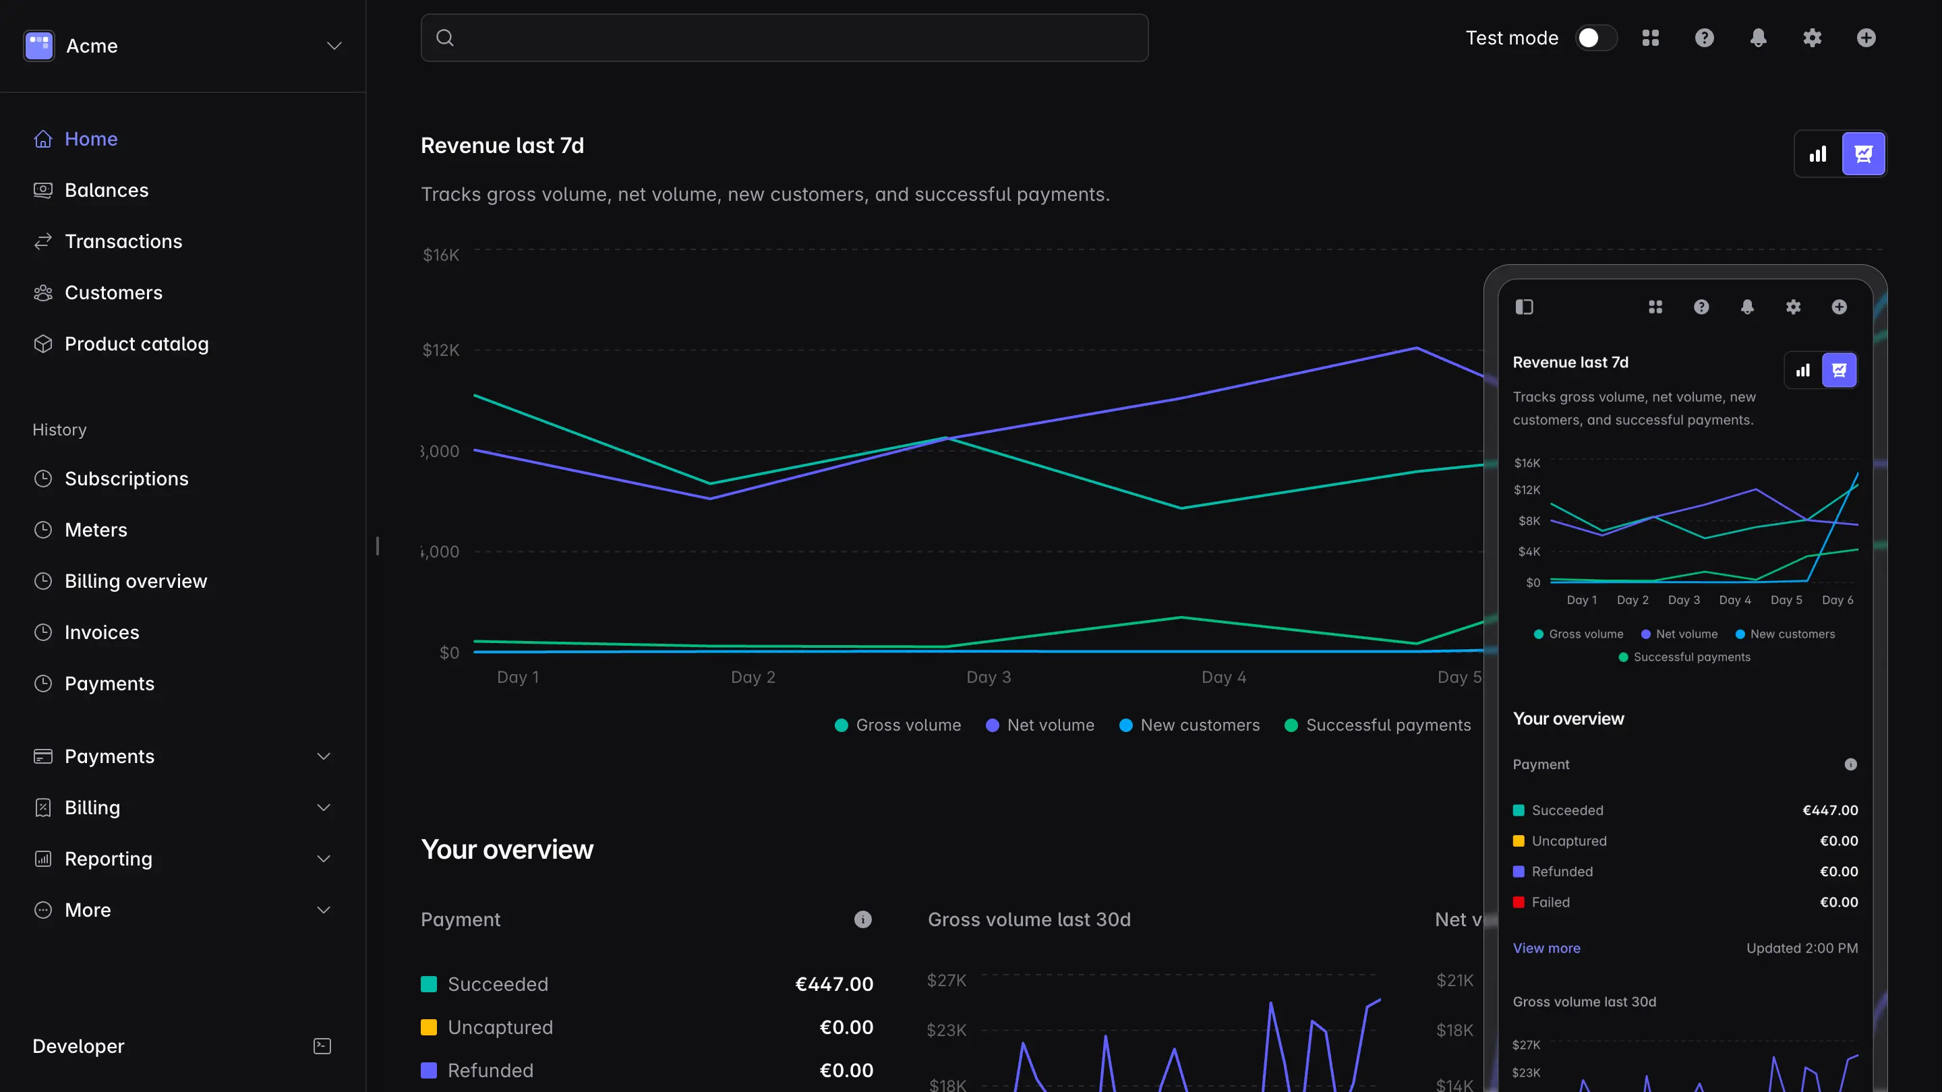
Task: Expand the Billing sidebar section
Action: [324, 808]
